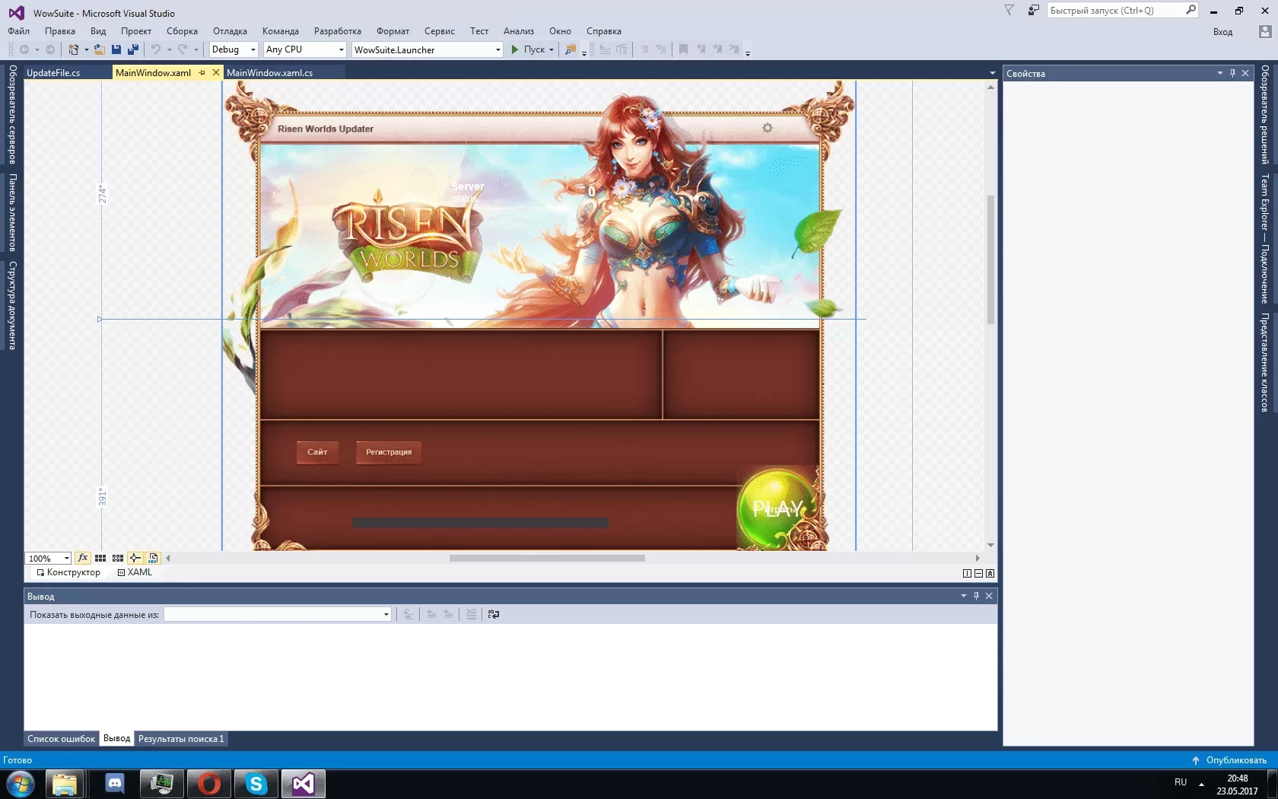Open the Any CPU platform dropdown
This screenshot has width=1278, height=799.
[305, 49]
